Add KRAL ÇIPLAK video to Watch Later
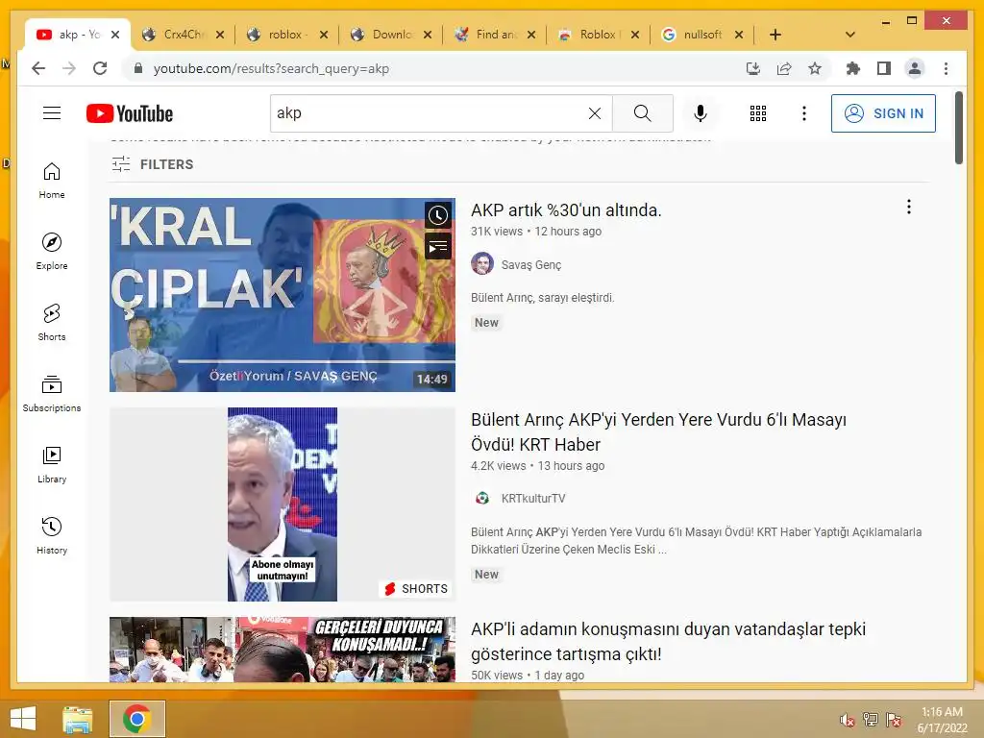 click(438, 215)
